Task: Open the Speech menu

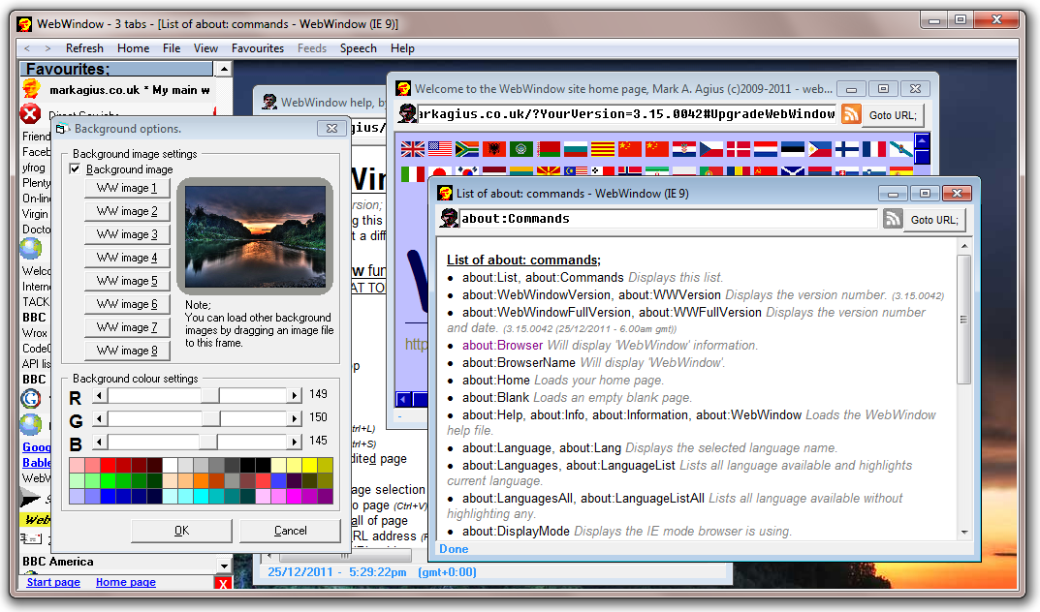Action: (359, 47)
